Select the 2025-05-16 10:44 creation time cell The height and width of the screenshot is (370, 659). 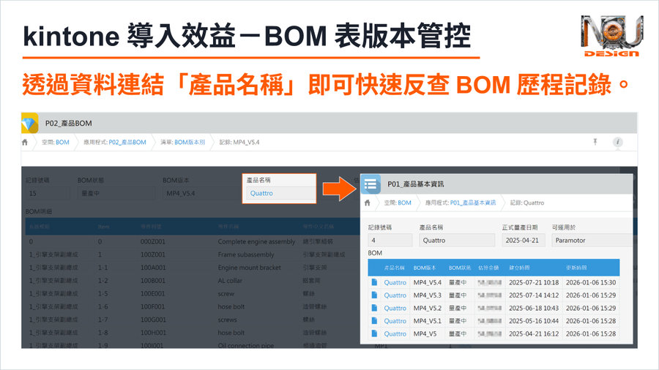pyautogui.click(x=534, y=321)
